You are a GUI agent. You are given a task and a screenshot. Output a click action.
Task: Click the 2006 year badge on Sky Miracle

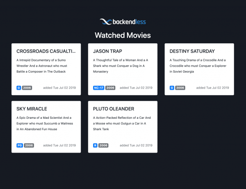coord(29,145)
